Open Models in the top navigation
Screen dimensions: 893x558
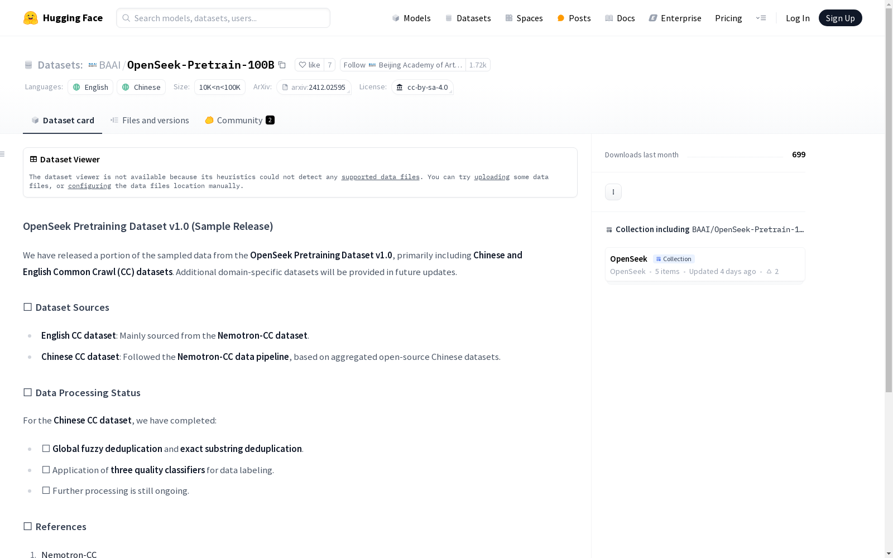[411, 18]
